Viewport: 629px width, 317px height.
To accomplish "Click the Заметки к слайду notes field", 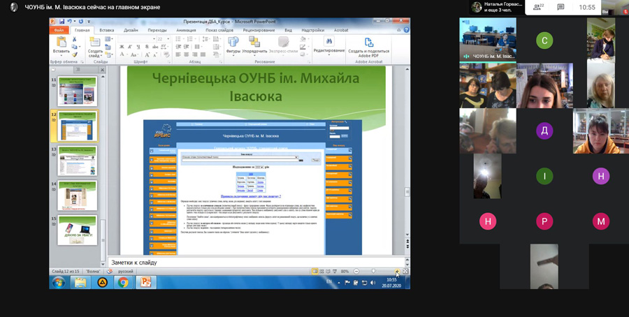I will click(x=256, y=263).
